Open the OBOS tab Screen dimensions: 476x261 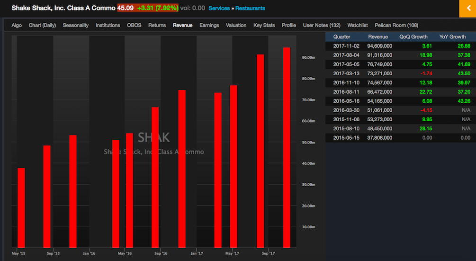[x=134, y=25]
